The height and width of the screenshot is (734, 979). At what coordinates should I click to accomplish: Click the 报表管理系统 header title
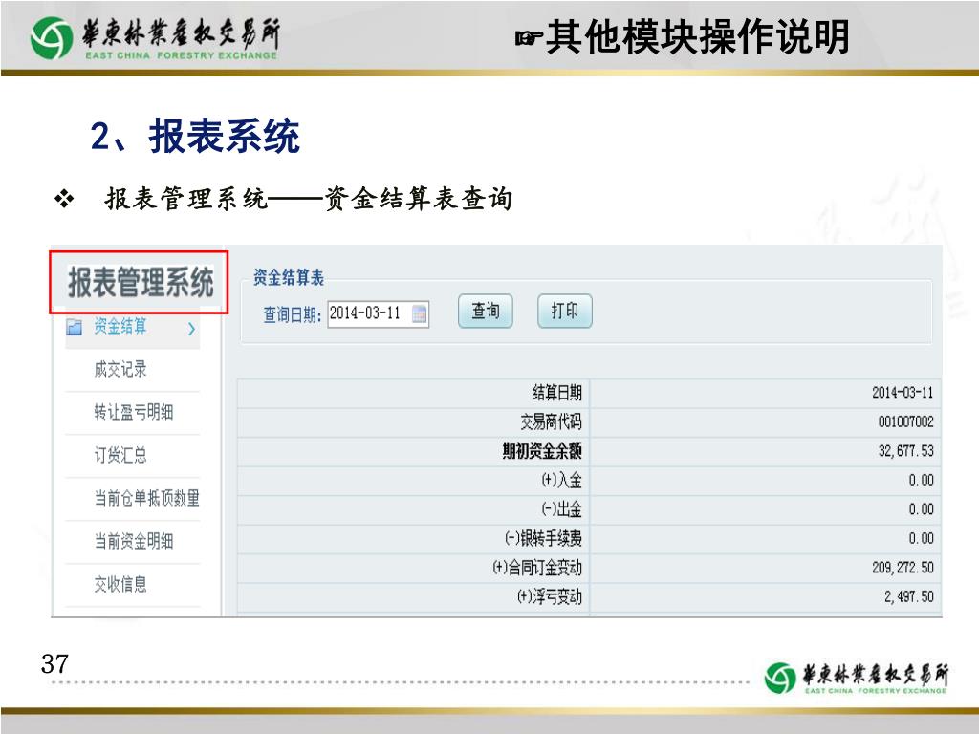pyautogui.click(x=140, y=283)
